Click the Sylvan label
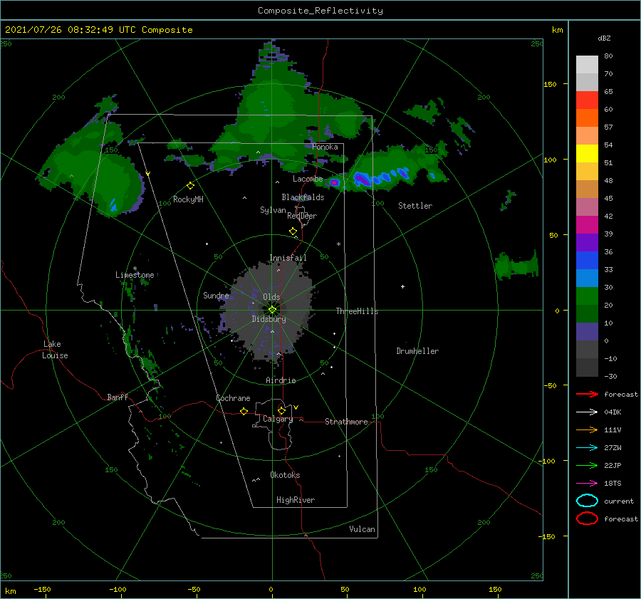The width and height of the screenshot is (641, 599). click(x=273, y=210)
